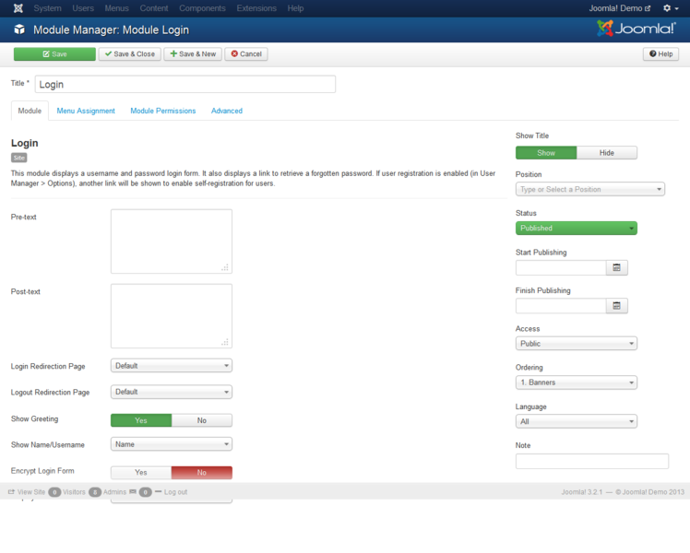
Task: Click the Site badge under Login heading
Action: [19, 158]
